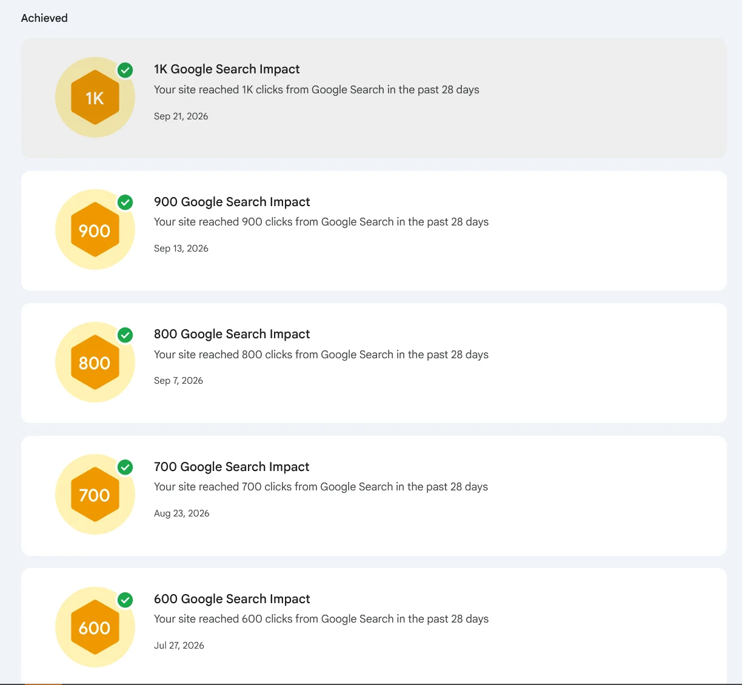Click green checkmark on the 600 badge
The image size is (742, 685).
(x=125, y=600)
